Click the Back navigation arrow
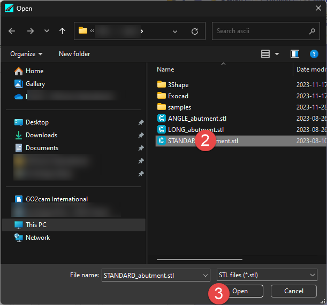Image resolution: width=327 pixels, height=305 pixels. point(12,31)
